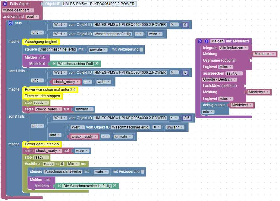Click 'aussprechen' block label

pyautogui.click(x=213, y=73)
